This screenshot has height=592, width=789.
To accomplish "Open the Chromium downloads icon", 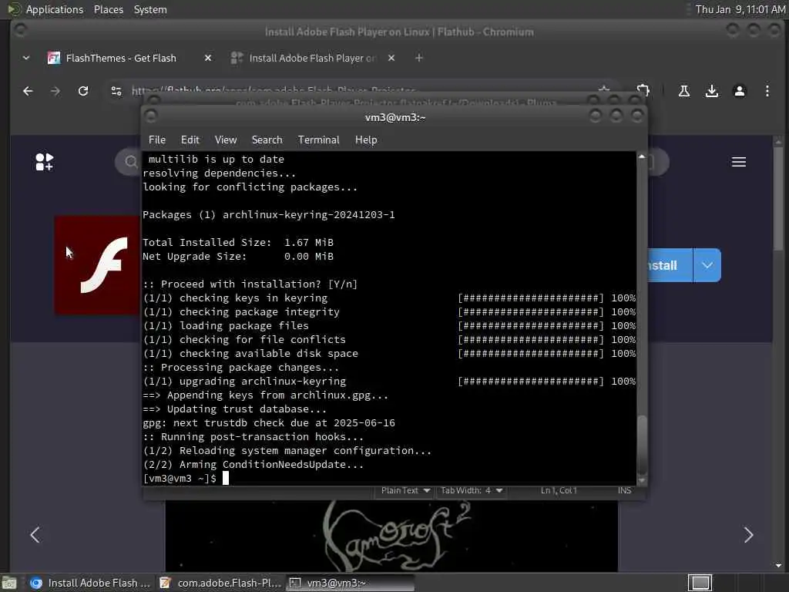I will (711, 91).
